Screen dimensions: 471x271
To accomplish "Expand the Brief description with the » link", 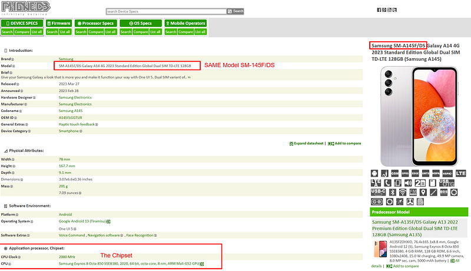I will (x=189, y=77).
